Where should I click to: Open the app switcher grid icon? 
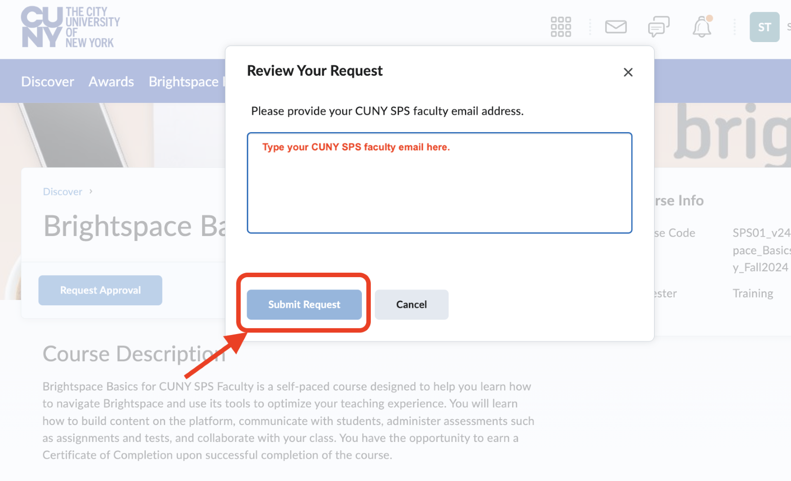pyautogui.click(x=561, y=27)
